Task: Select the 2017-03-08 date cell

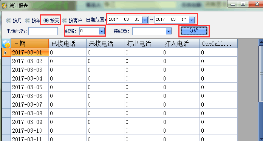Action: [x=30, y=113]
